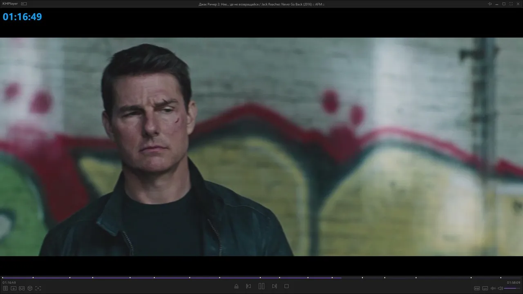Open the KMPlayer logo menu

click(x=10, y=4)
